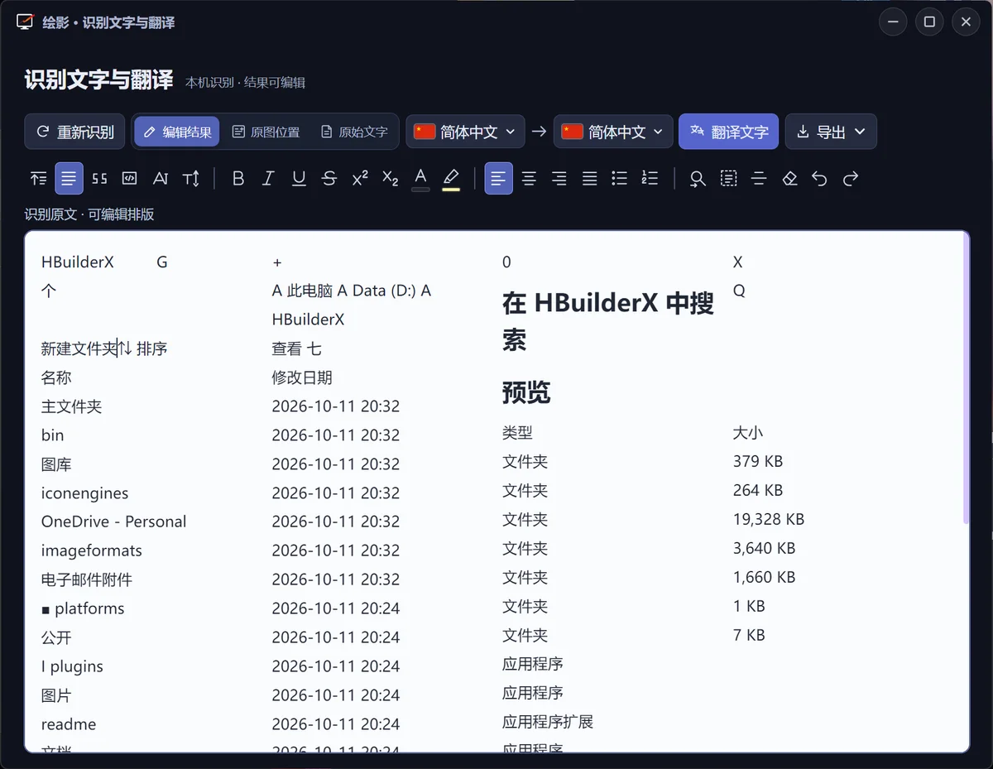The image size is (993, 769).
Task: Click the 在 HBuilderX 中搜索 heading
Action: (607, 321)
